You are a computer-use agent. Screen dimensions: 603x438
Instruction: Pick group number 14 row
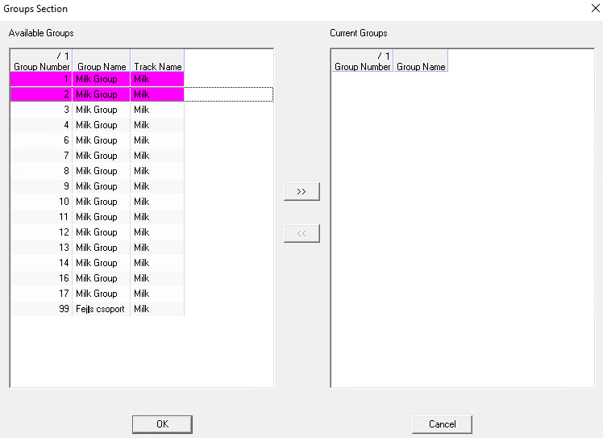97,263
